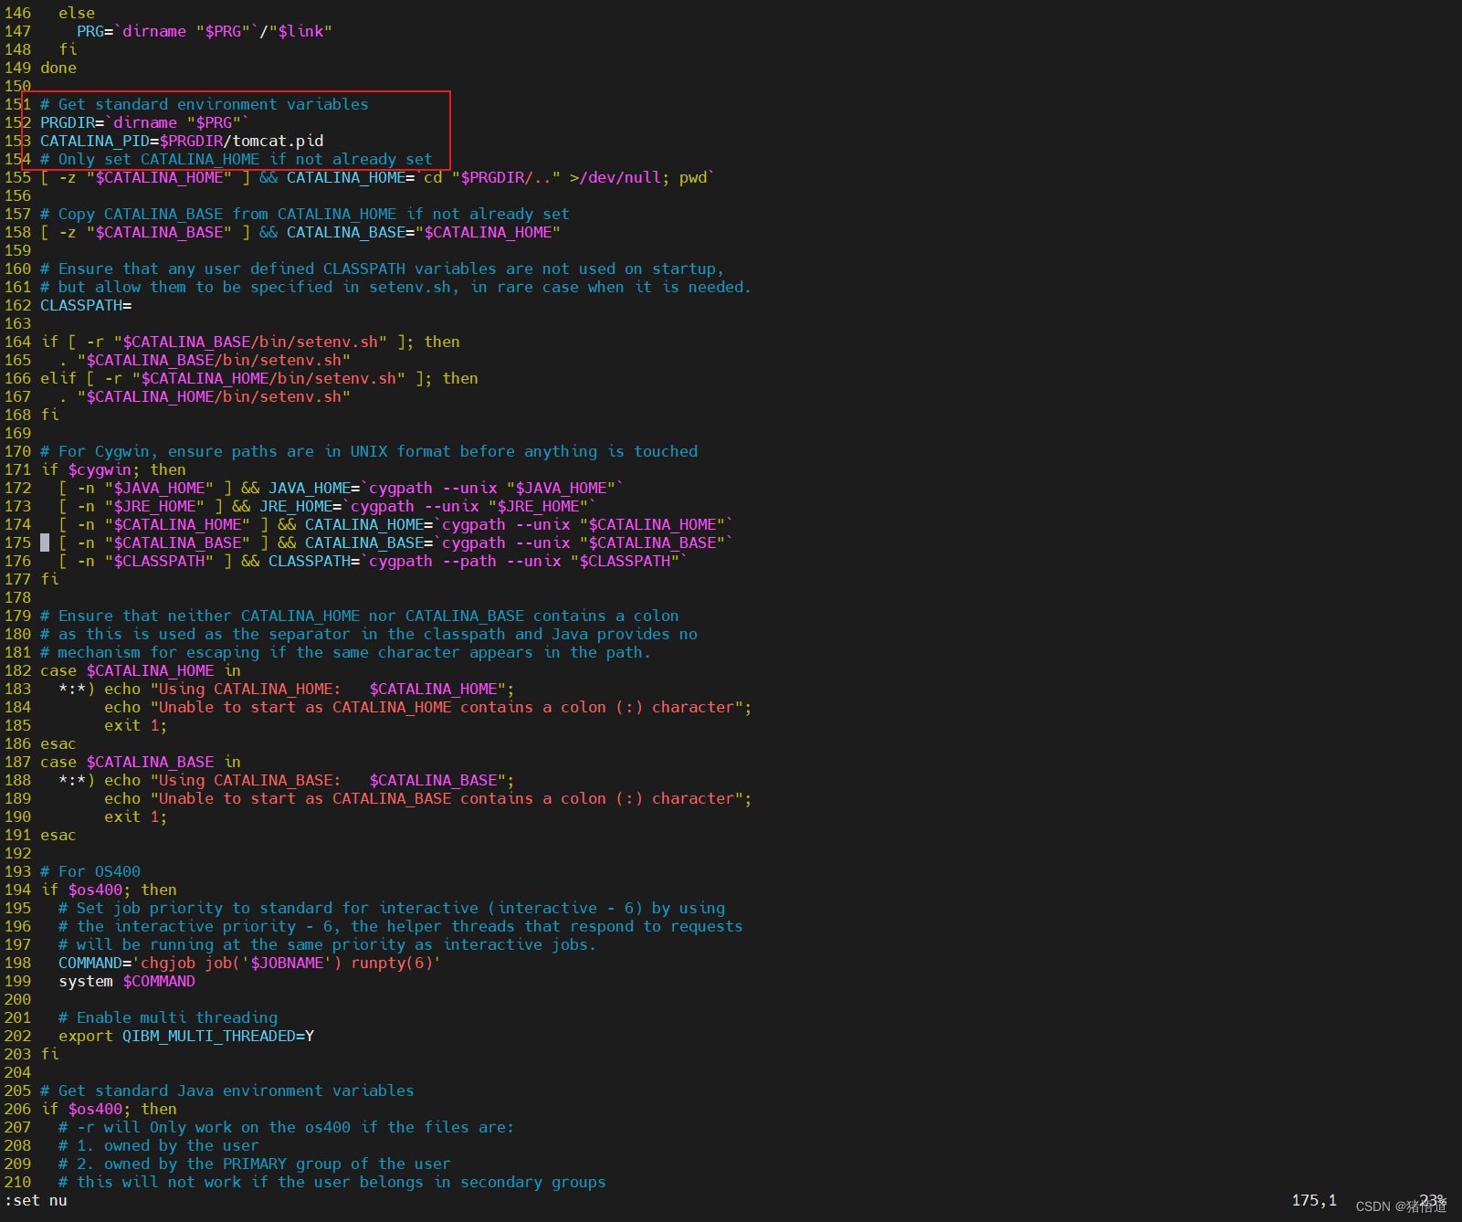Image resolution: width=1462 pixels, height=1222 pixels.
Task: Click 'exit 1;' on line 190
Action: (136, 816)
